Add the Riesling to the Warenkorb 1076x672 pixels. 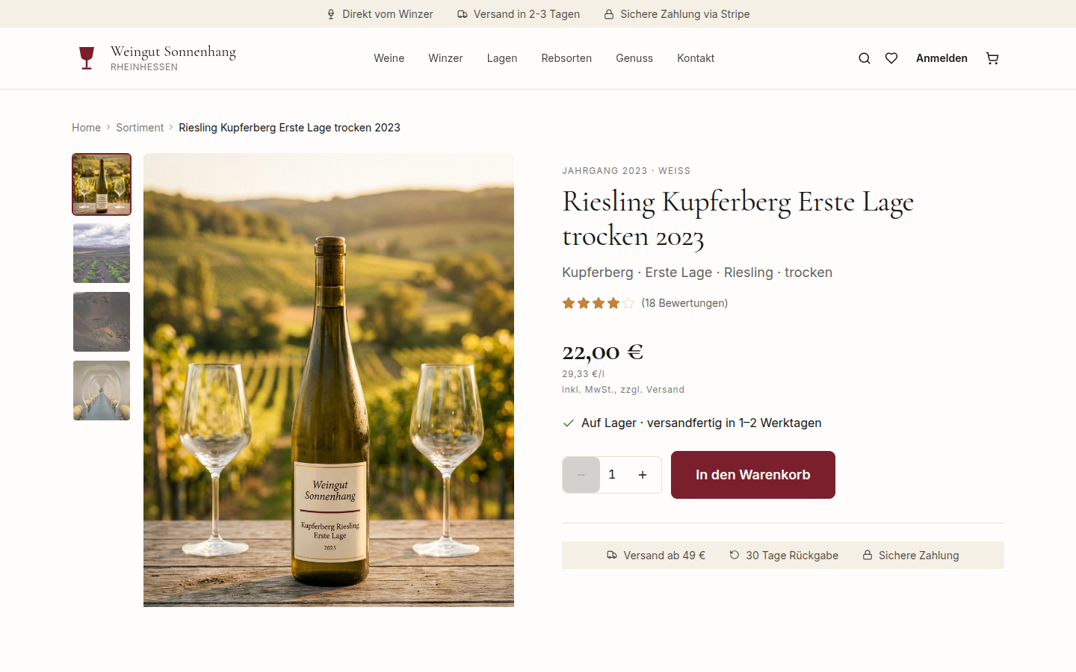point(752,474)
